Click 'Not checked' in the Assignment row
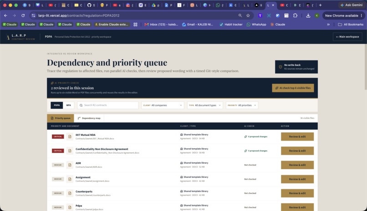Image resolution: width=367 pixels, height=211 pixels. [x=250, y=179]
